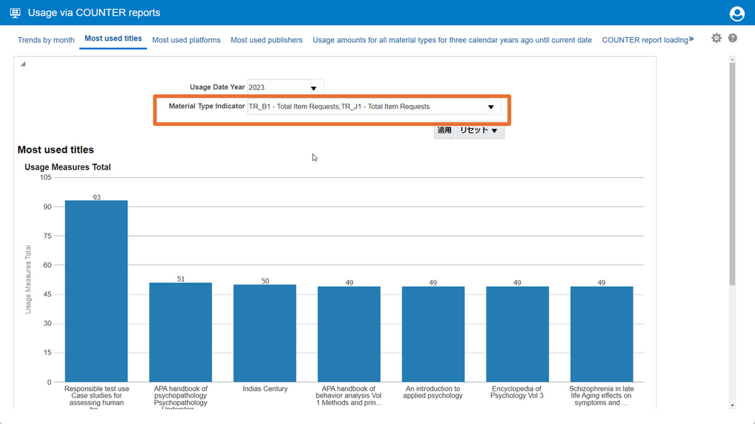This screenshot has height=424, width=755.
Task: Open the COUNTER report loading tab
Action: click(x=644, y=40)
